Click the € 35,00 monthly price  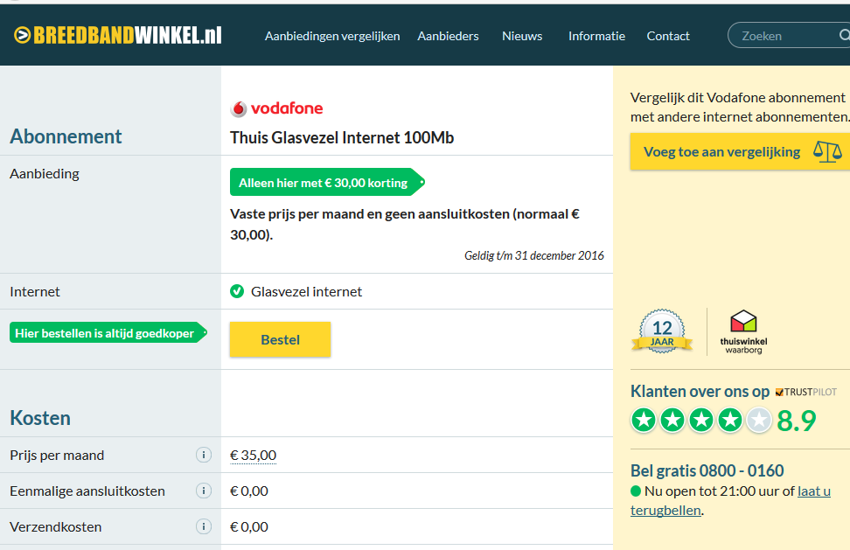(x=253, y=456)
